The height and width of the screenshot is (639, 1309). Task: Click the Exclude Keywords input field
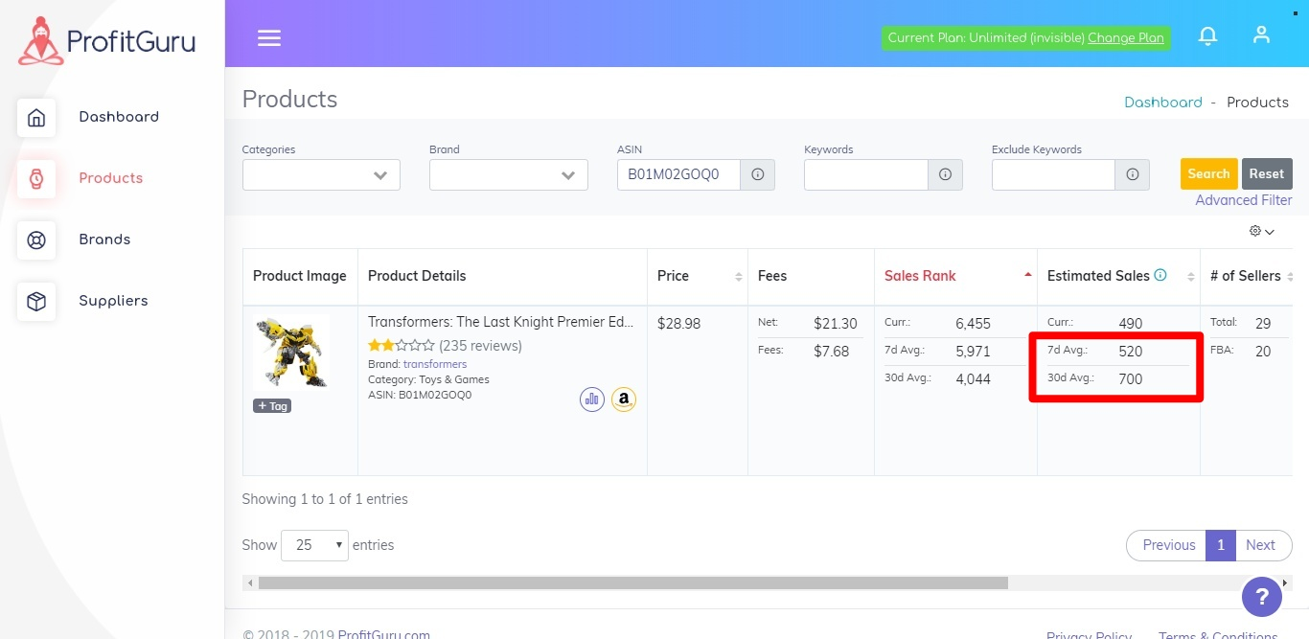pyautogui.click(x=1053, y=174)
